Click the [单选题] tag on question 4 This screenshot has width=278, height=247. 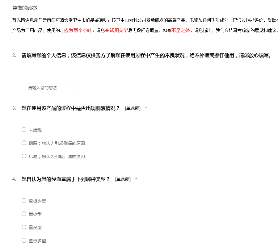pos(123,179)
